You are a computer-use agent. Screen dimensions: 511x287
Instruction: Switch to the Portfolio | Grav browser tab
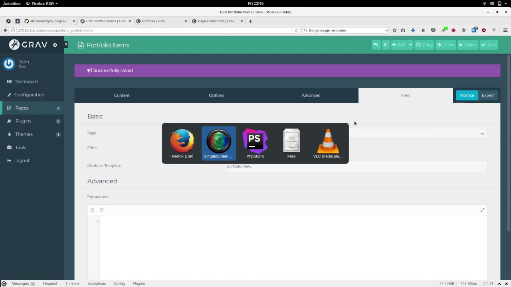[161, 21]
